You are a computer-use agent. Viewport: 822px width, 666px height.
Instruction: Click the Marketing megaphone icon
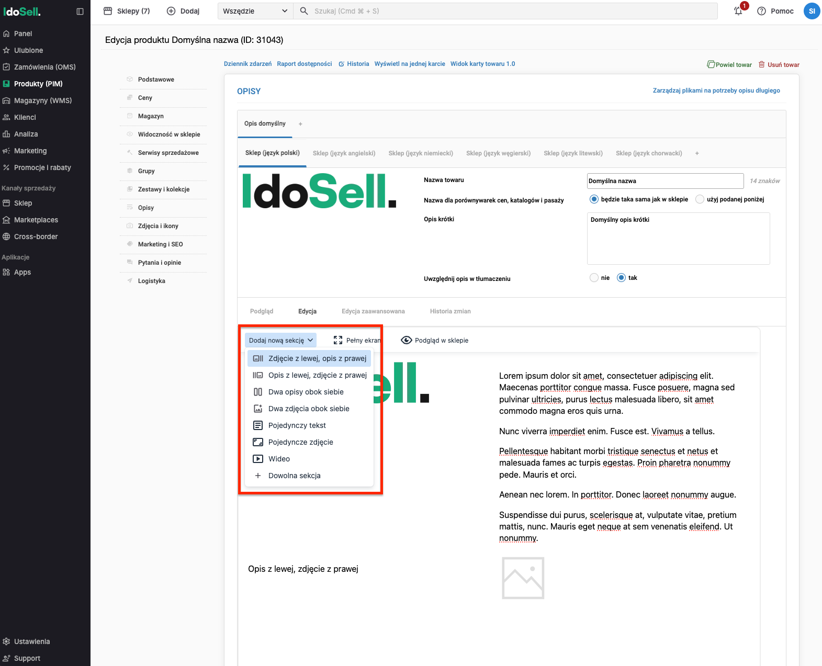[x=6, y=151]
